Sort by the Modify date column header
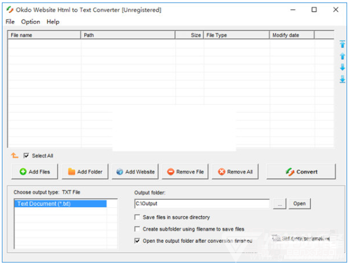This screenshot has width=349, height=265. (x=292, y=35)
